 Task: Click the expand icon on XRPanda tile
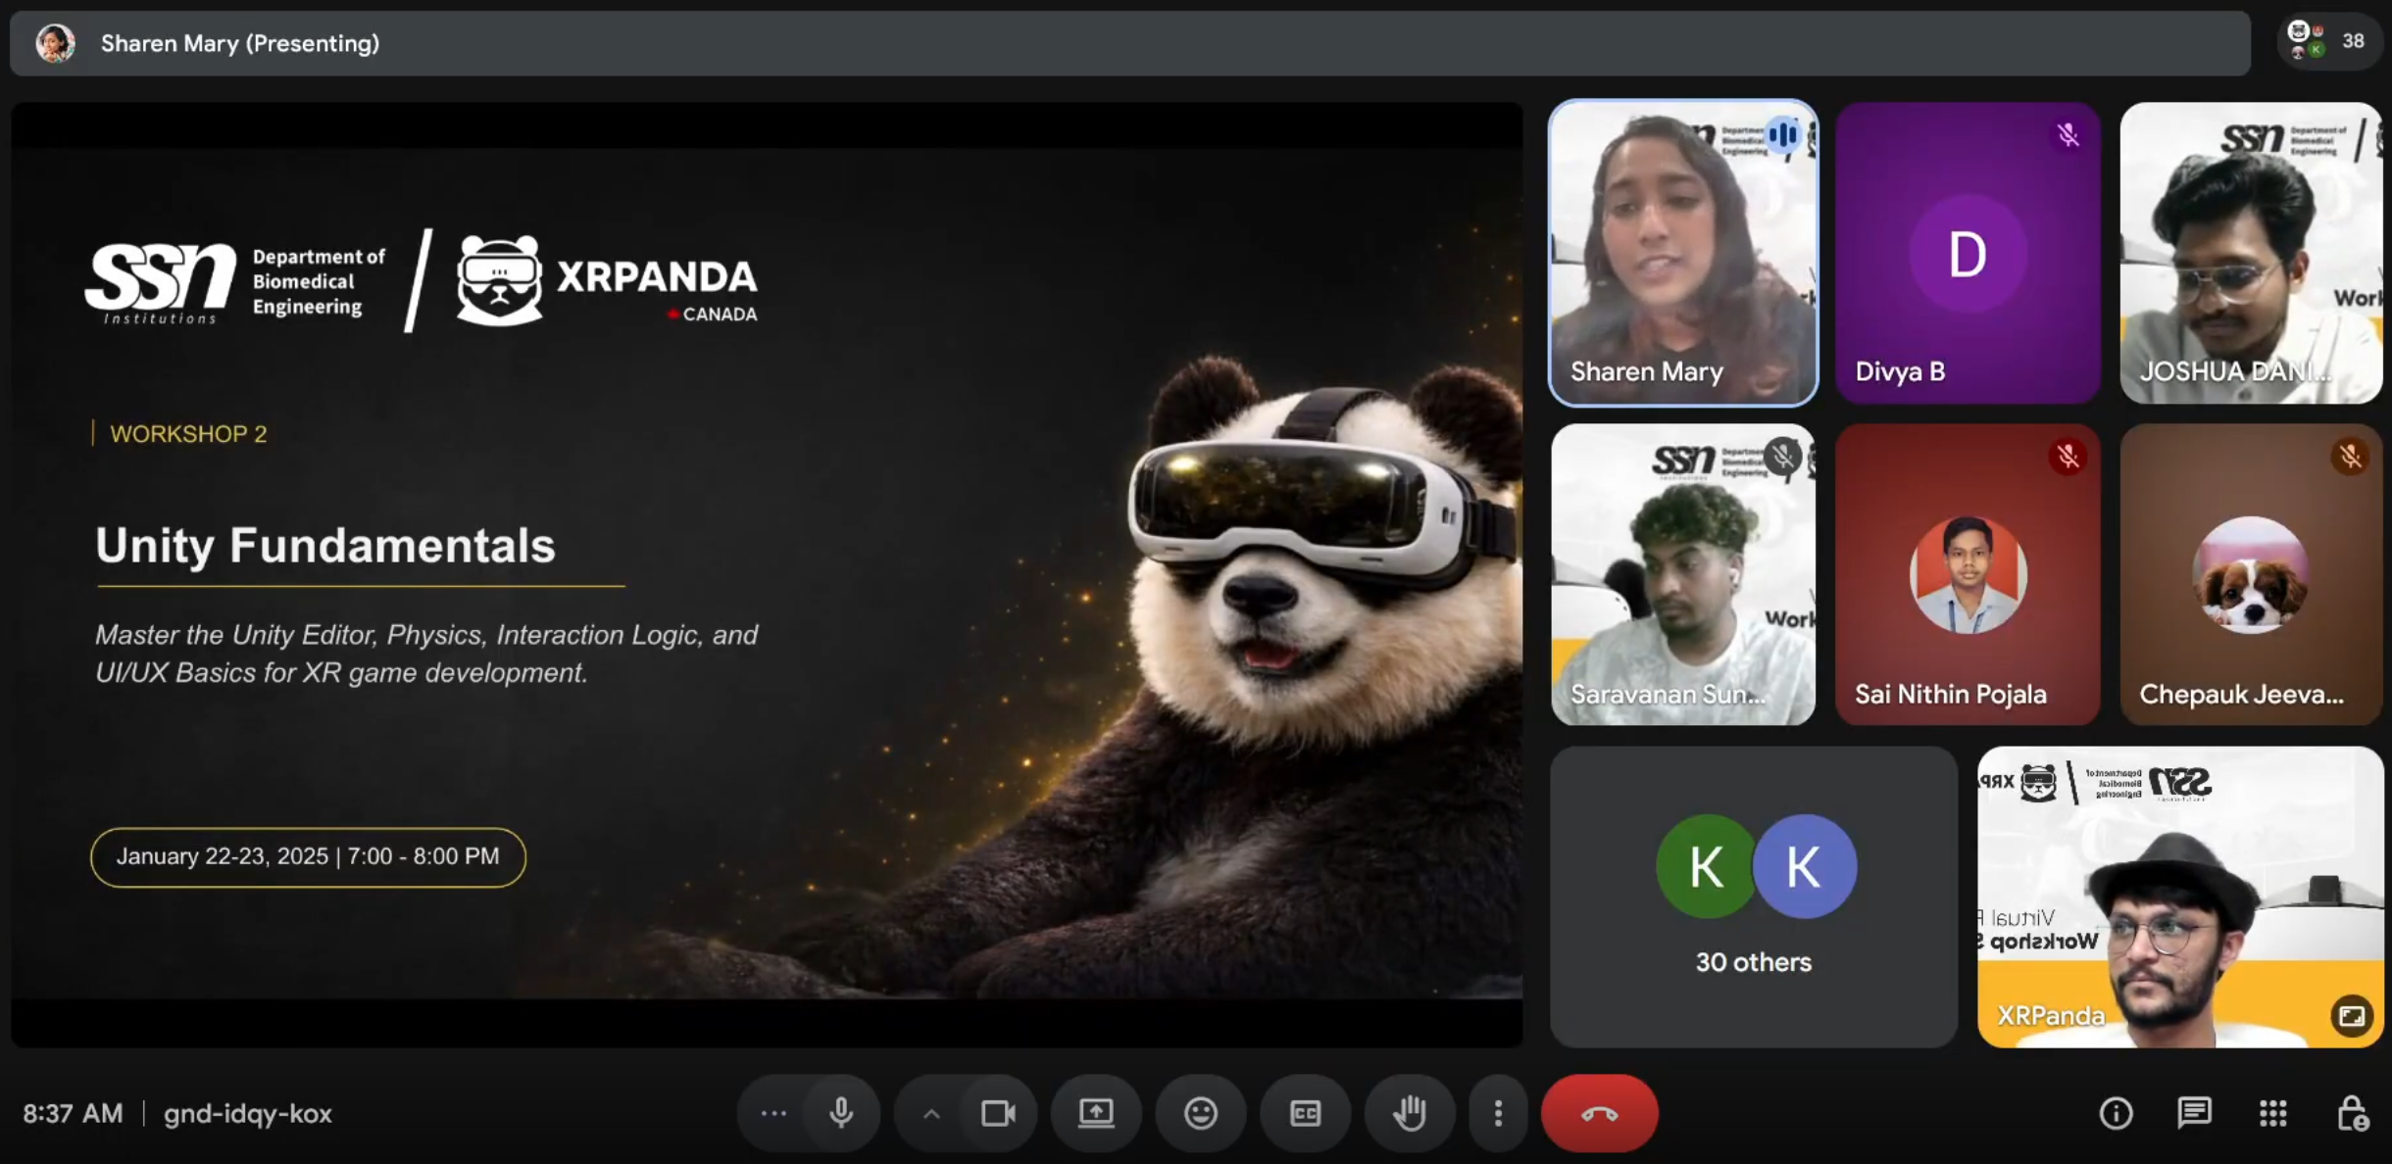[x=2351, y=1015]
